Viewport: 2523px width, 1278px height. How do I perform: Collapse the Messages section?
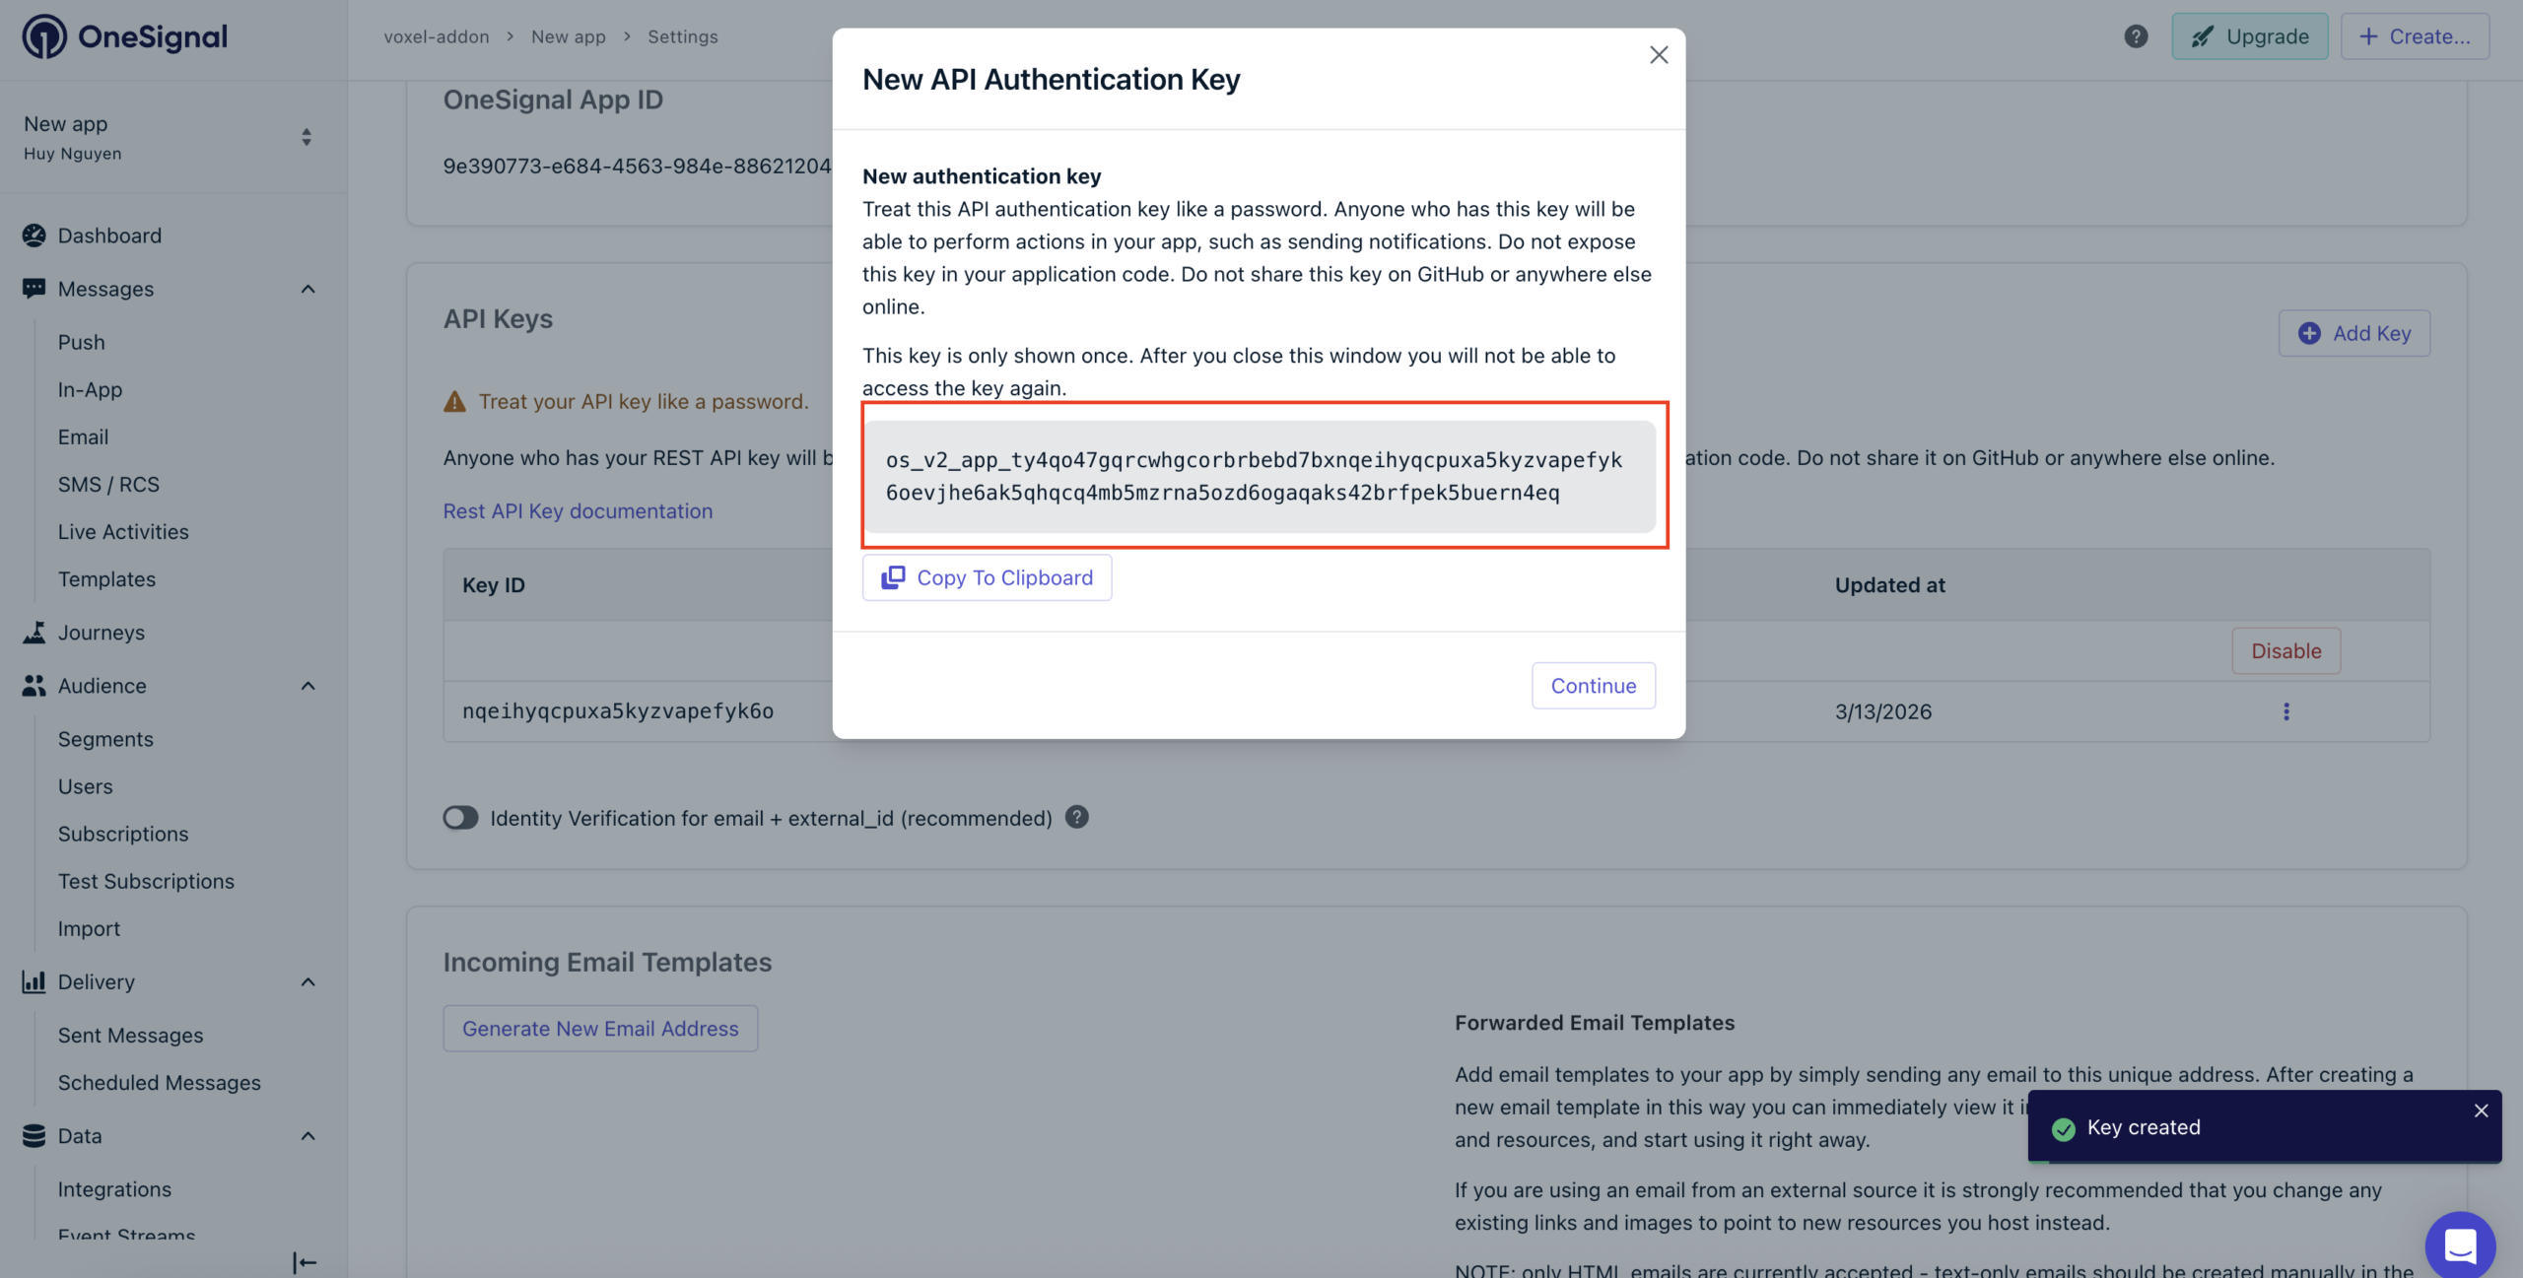coord(307,289)
